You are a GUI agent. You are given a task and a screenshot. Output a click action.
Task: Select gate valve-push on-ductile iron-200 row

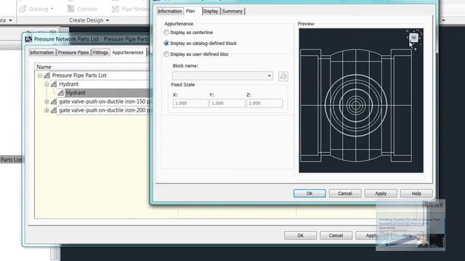(105, 110)
